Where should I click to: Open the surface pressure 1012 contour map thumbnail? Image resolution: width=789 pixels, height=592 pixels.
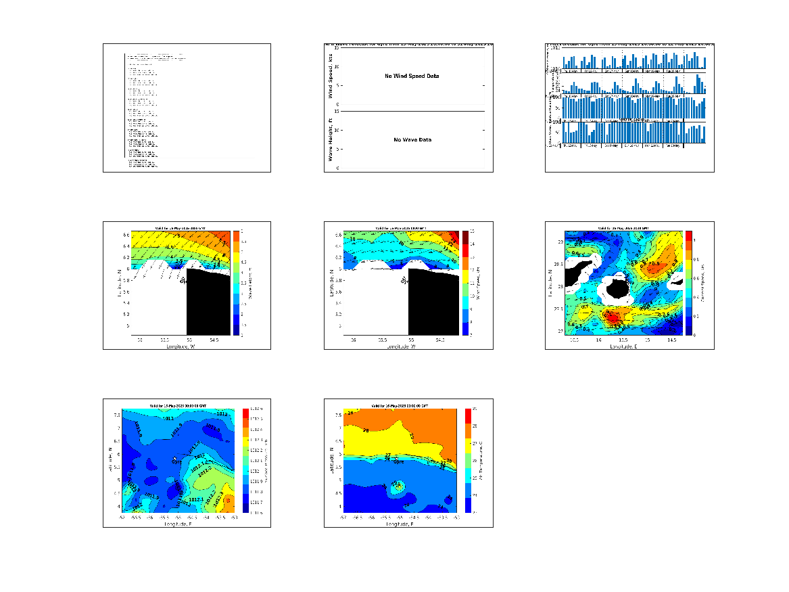coord(187,463)
